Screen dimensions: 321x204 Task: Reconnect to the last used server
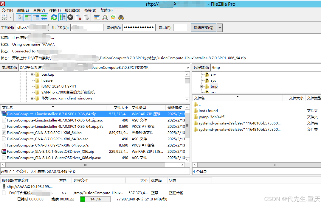pyautogui.click(x=86, y=17)
